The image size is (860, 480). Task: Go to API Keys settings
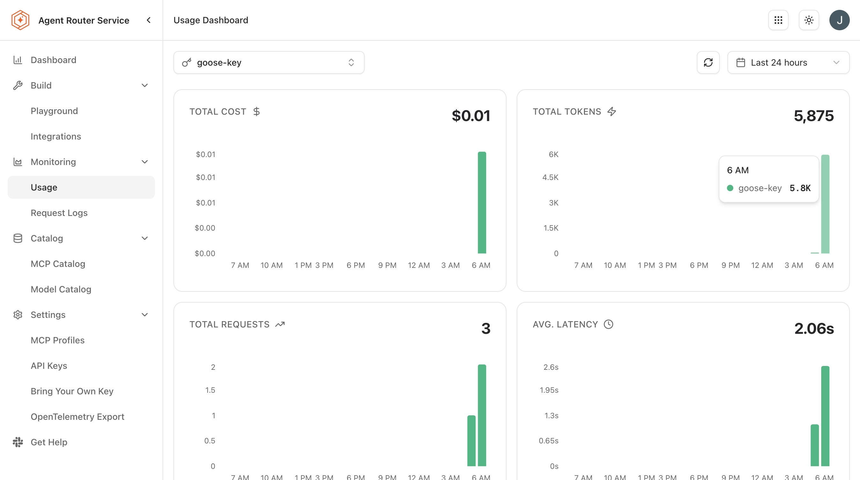point(81,366)
